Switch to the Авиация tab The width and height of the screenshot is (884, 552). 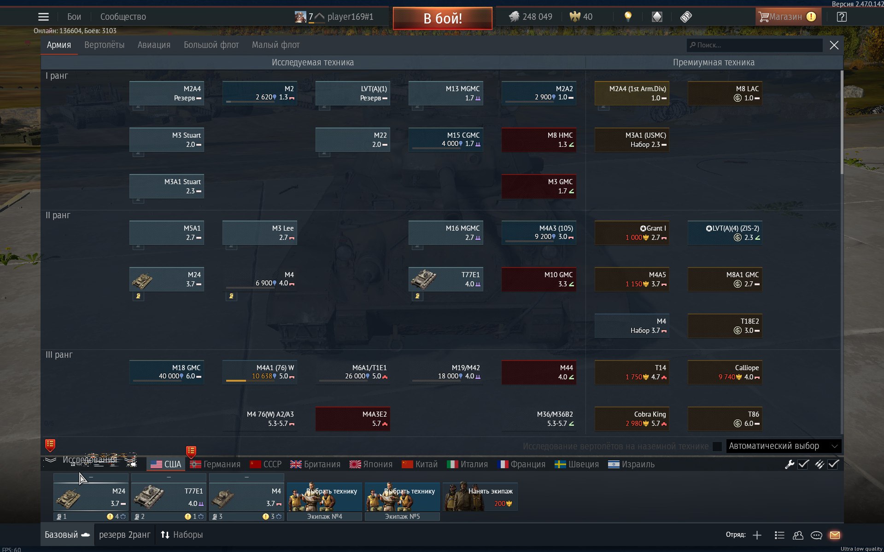click(x=154, y=45)
